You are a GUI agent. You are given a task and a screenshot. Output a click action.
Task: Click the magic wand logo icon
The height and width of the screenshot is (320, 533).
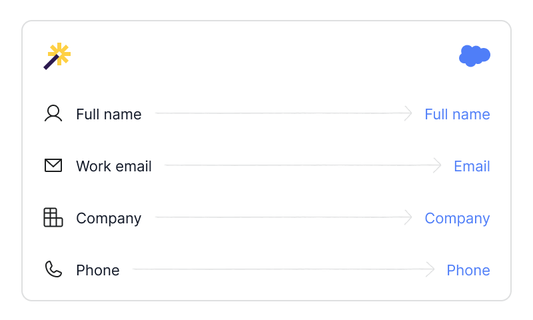(57, 56)
